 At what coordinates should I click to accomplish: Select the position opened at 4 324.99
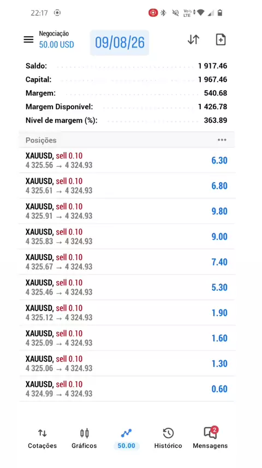[x=127, y=389]
